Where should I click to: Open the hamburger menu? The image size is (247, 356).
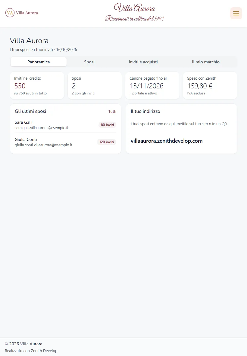pyautogui.click(x=236, y=13)
